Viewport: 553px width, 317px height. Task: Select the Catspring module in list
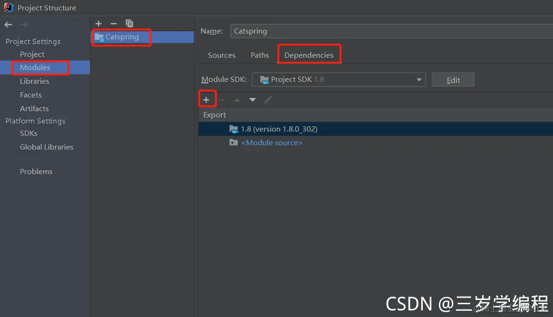[143, 37]
